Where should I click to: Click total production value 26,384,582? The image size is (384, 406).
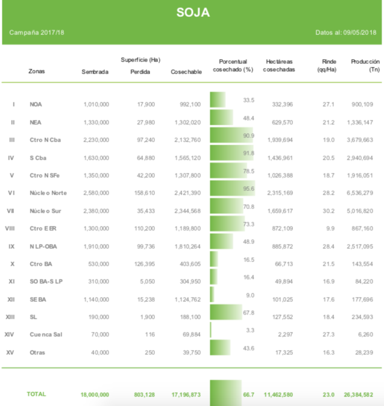358,394
